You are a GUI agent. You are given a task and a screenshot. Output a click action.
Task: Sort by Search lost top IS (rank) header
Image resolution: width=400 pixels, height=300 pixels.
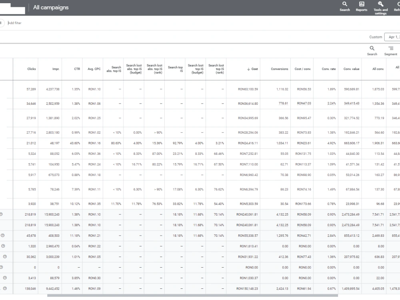[x=216, y=69]
